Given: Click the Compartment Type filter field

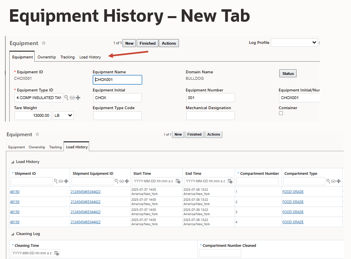Looking at the screenshot, I should click(x=304, y=181).
